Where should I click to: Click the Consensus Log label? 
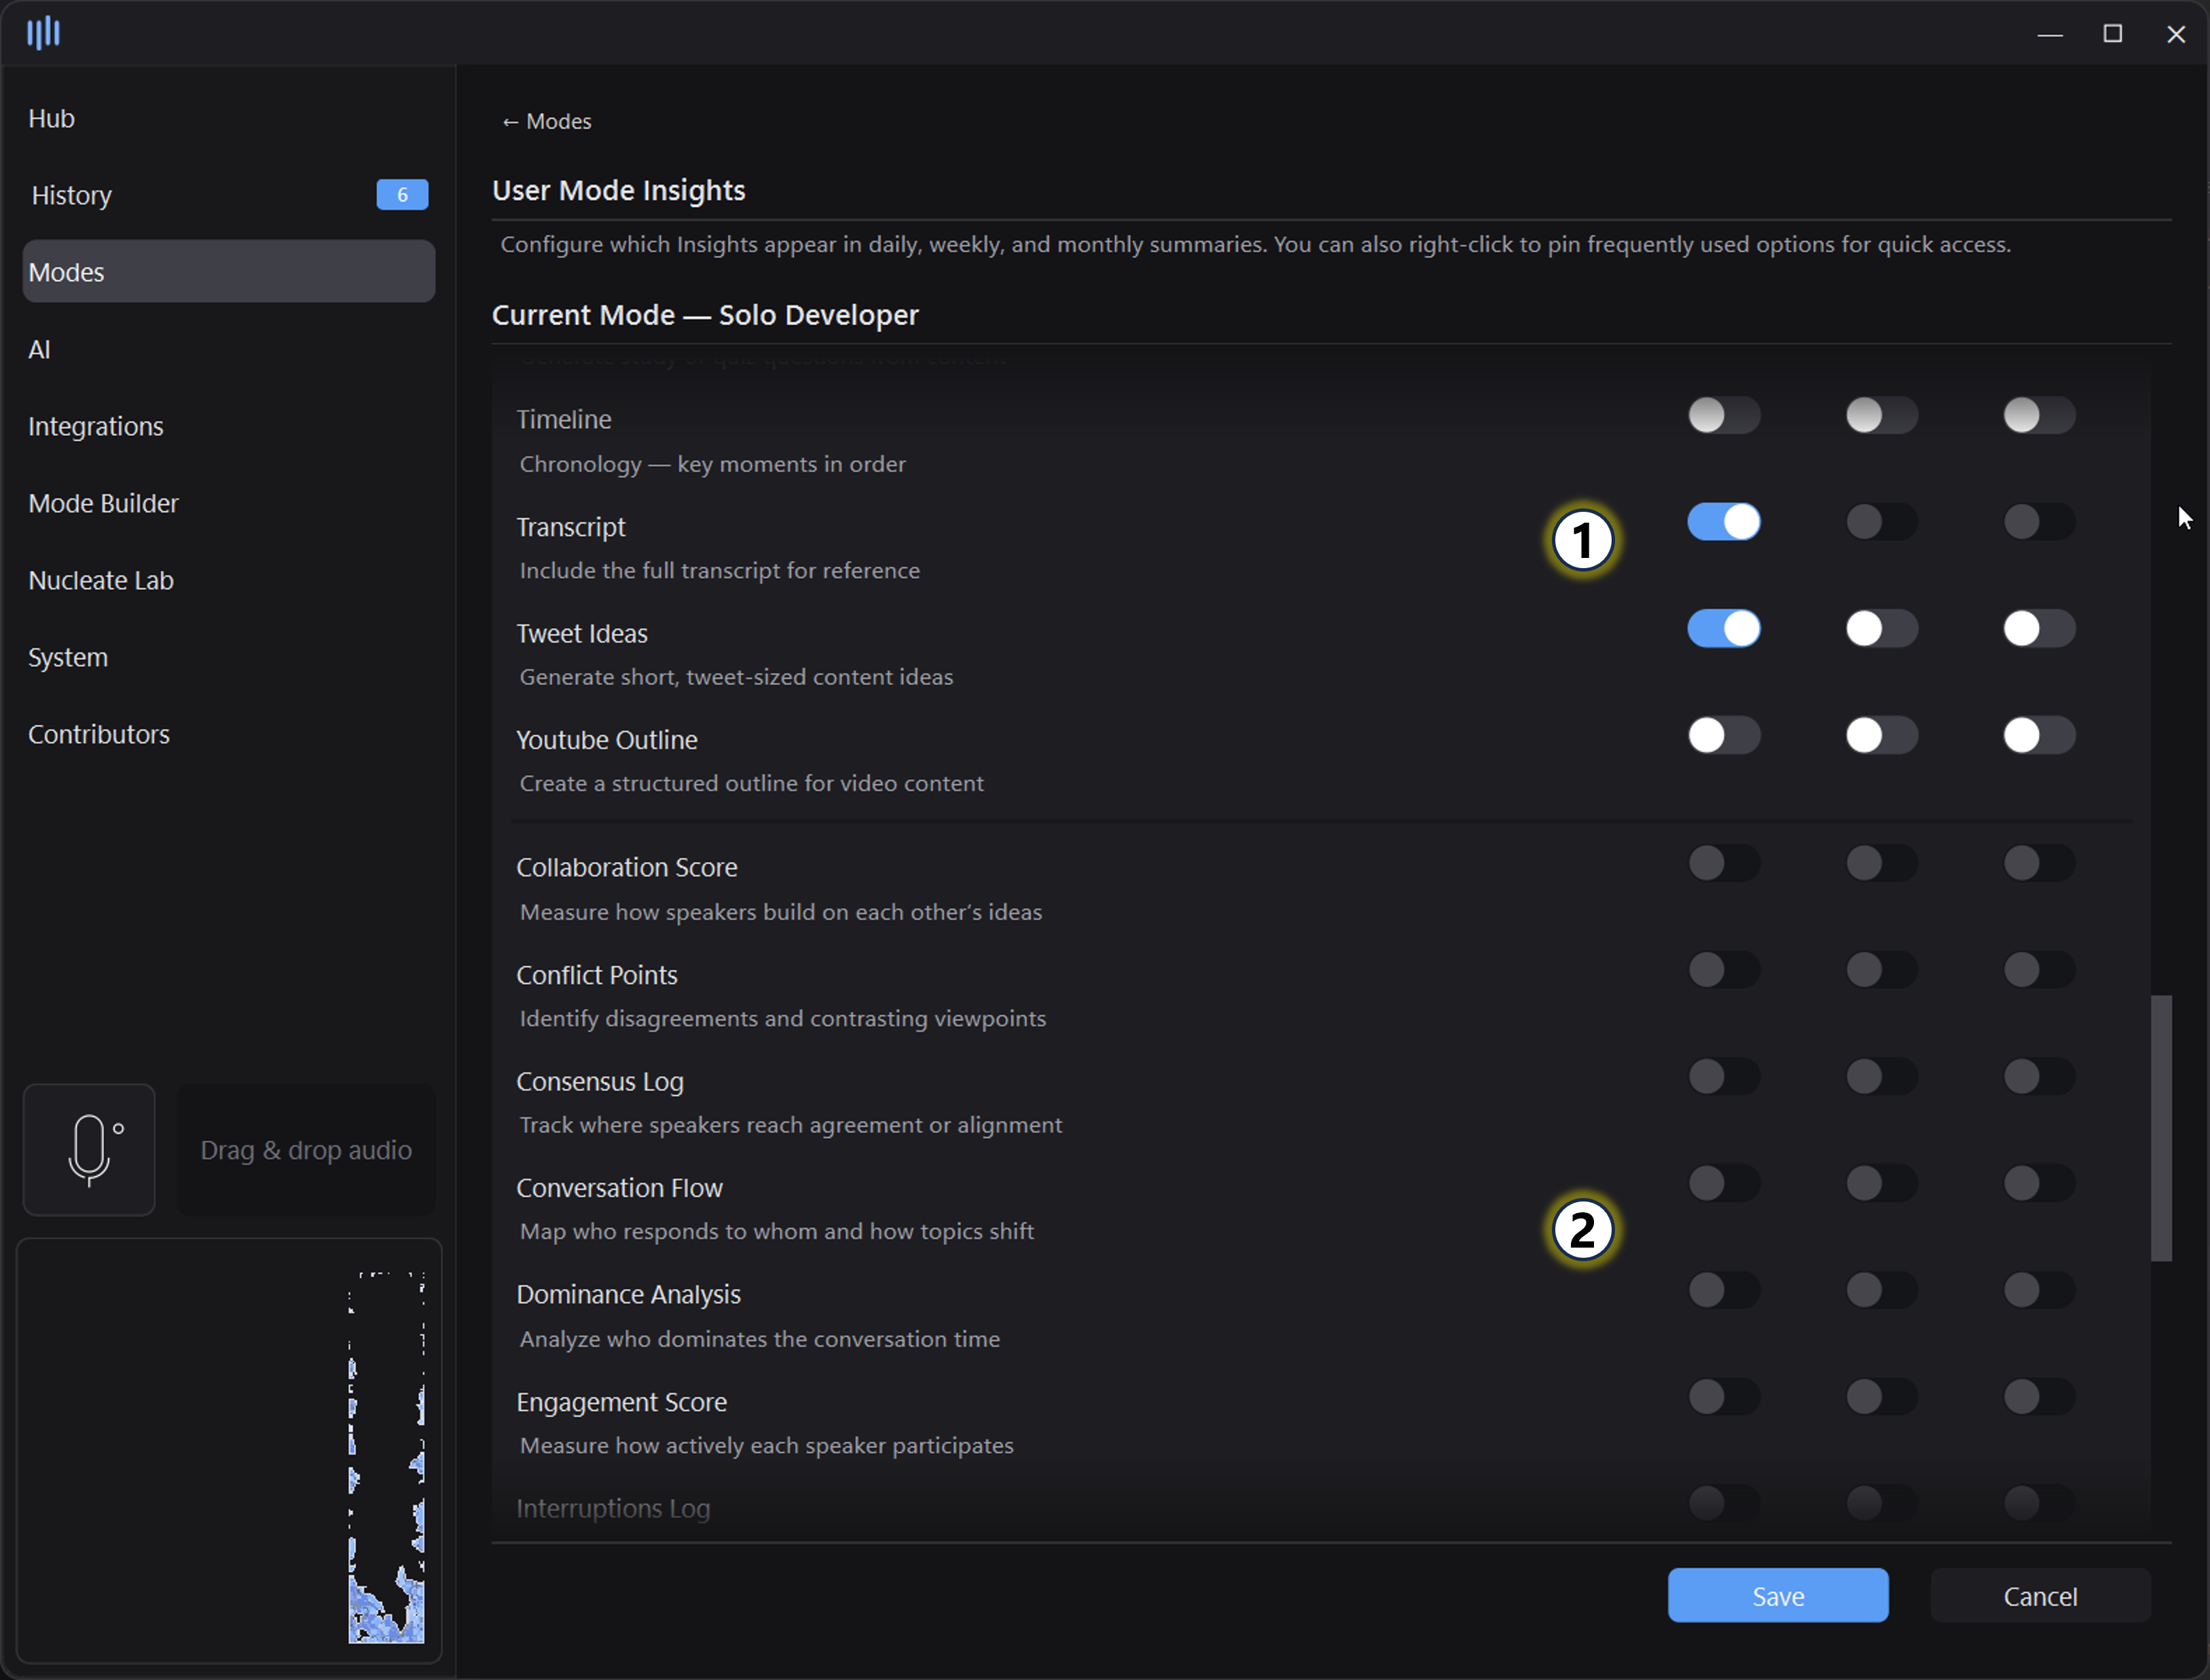[599, 1082]
